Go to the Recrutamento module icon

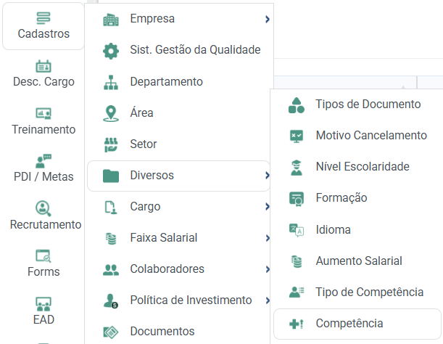(44, 209)
